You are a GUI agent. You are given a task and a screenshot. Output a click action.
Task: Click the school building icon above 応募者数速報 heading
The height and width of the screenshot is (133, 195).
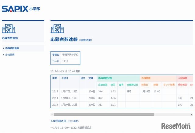tap(57, 29)
